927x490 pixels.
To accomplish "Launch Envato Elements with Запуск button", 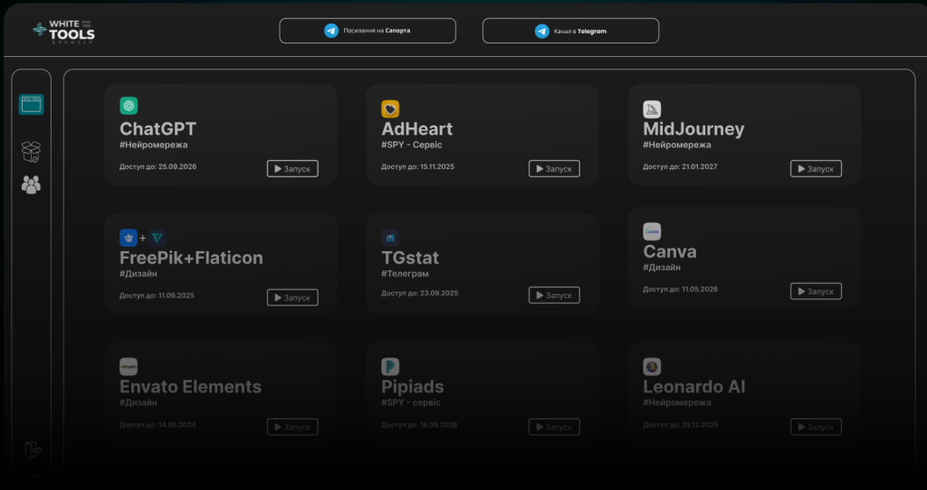I will point(292,427).
